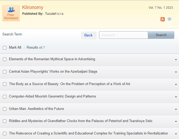Expand the Elements of Romanian Mythical Space entry

click(x=176, y=60)
